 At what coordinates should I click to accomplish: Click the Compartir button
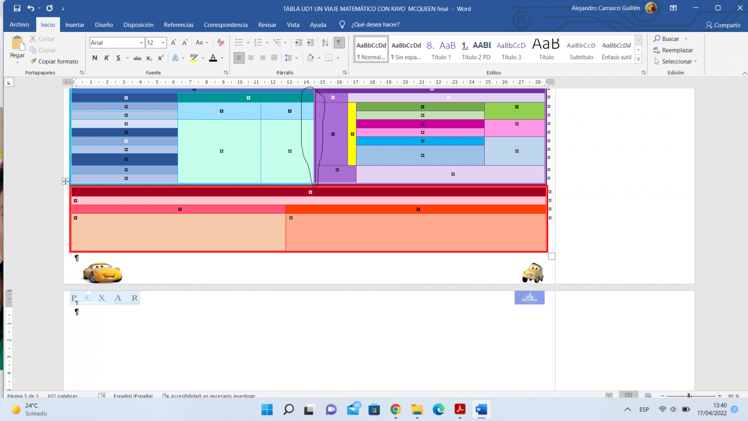click(x=723, y=25)
